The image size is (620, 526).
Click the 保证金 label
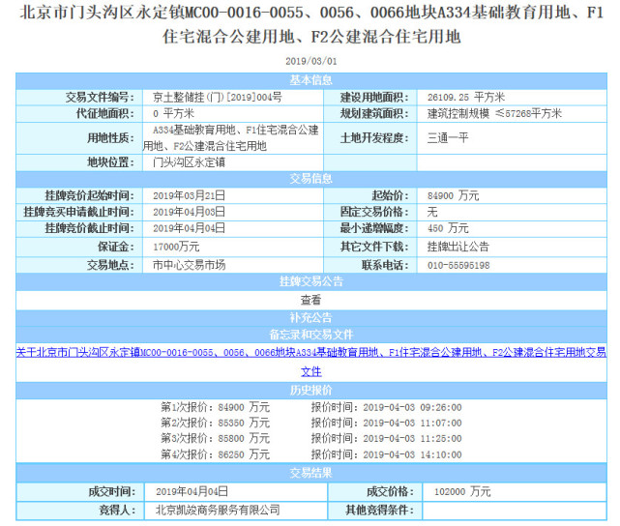click(115, 247)
